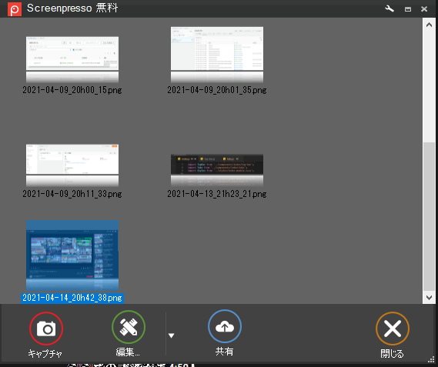The image size is (438, 367).
Task: Click file name 2021-04-09_20h01_35.png
Action: pyautogui.click(x=217, y=90)
